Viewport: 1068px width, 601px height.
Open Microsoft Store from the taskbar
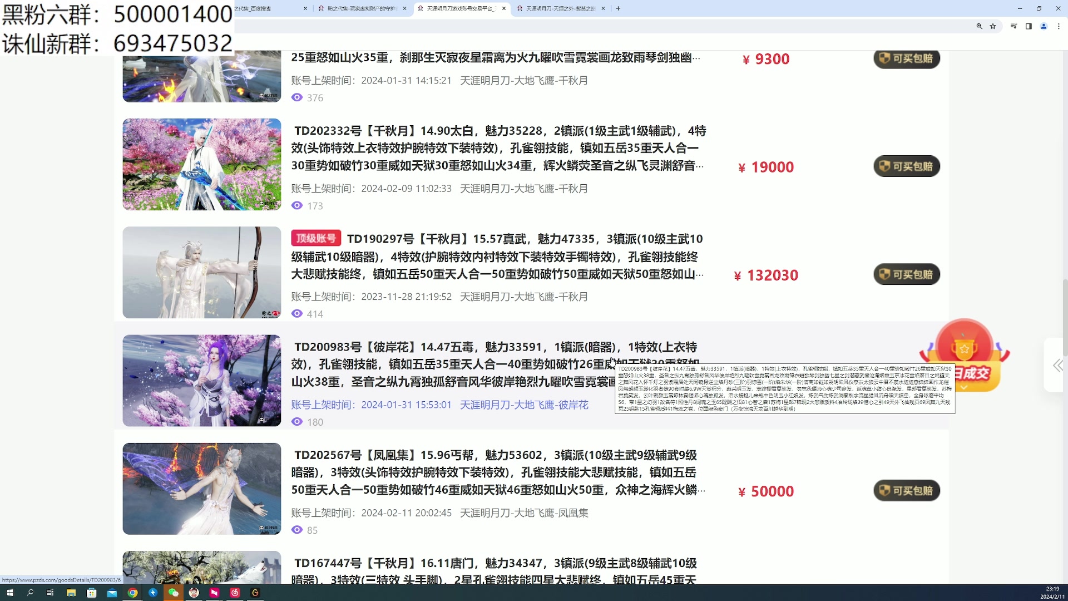[91, 593]
